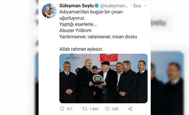
Task: Retweet using the arrows icon
Action: (x=85, y=109)
